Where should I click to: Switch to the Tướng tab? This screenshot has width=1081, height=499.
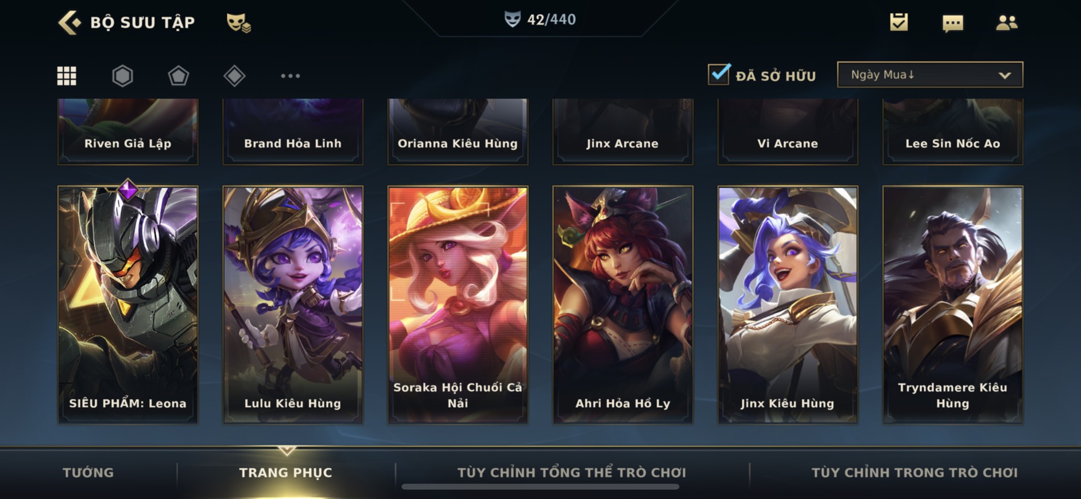(x=88, y=473)
